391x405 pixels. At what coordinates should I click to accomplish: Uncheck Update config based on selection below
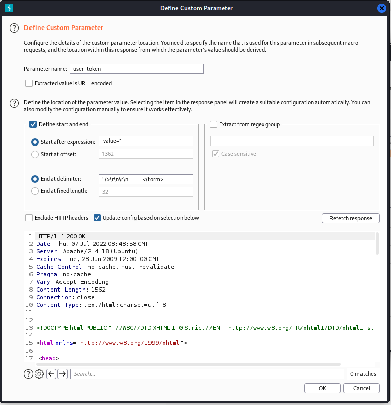[x=97, y=218]
